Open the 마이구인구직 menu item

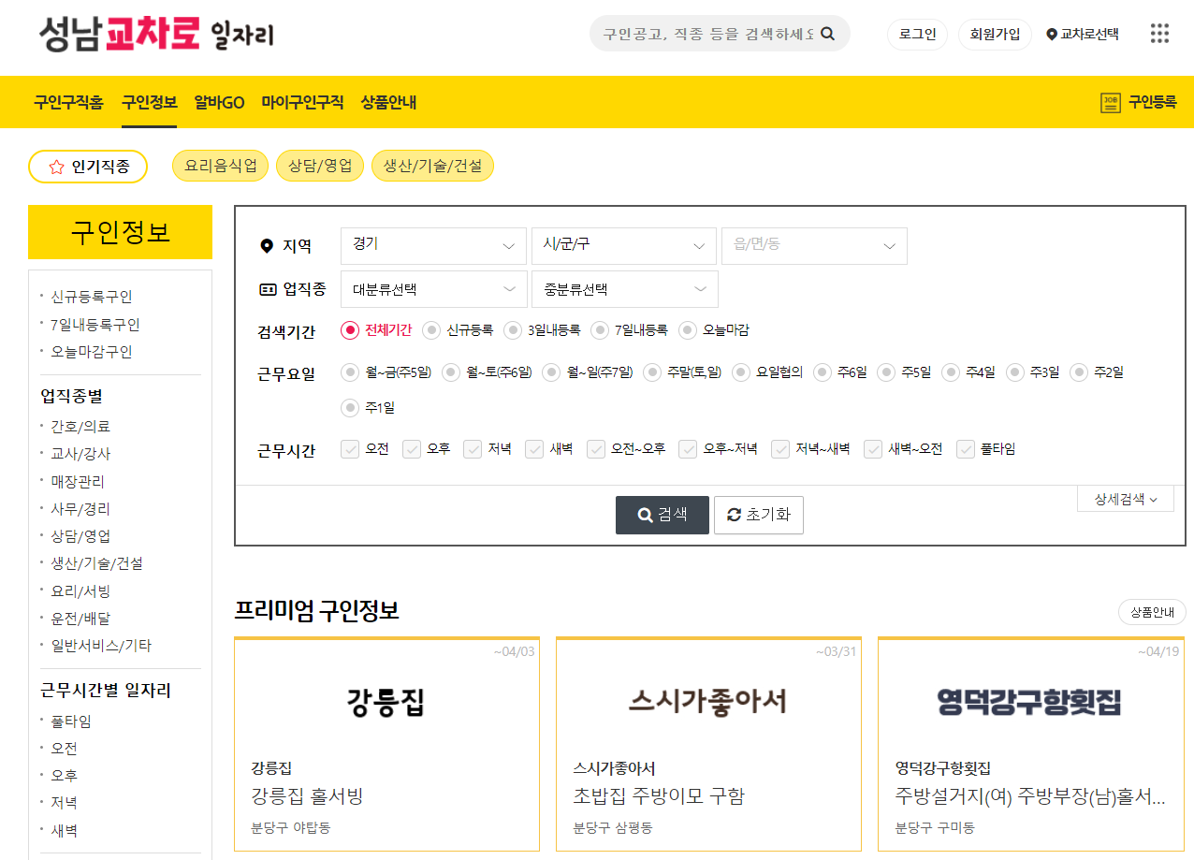tap(303, 102)
